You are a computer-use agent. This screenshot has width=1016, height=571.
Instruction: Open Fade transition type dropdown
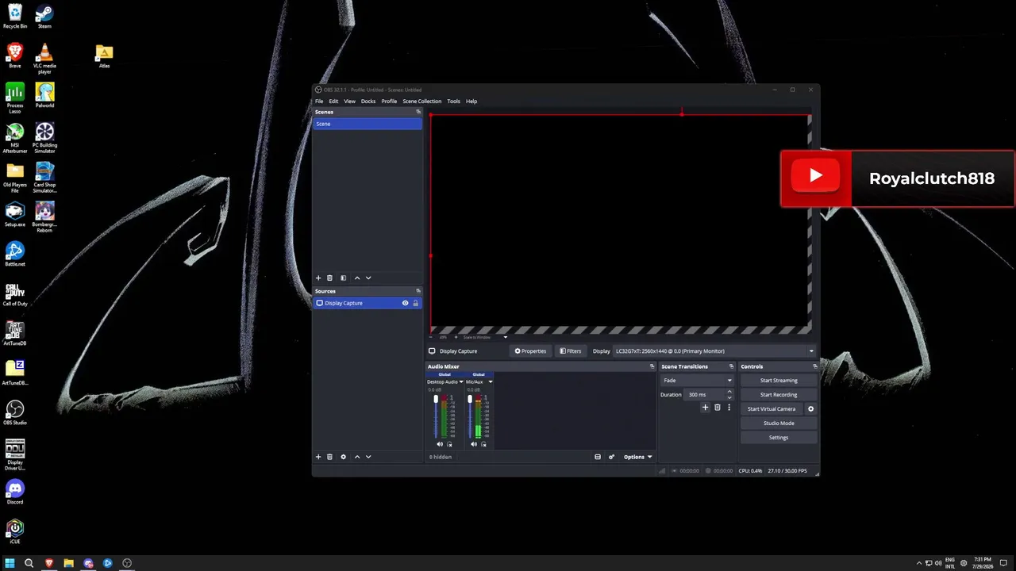coord(697,381)
